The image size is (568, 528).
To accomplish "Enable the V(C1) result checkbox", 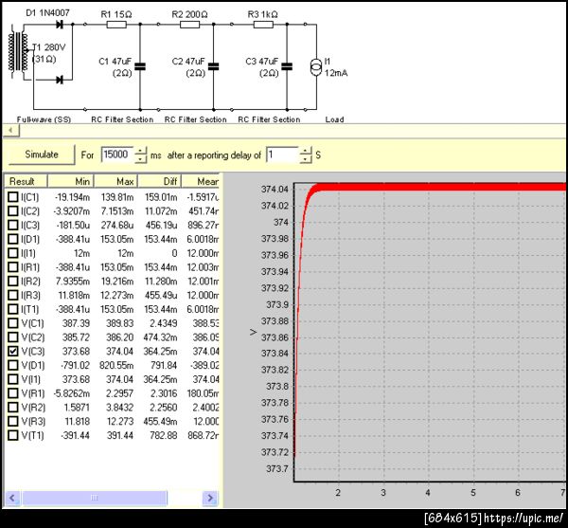I will [x=13, y=323].
